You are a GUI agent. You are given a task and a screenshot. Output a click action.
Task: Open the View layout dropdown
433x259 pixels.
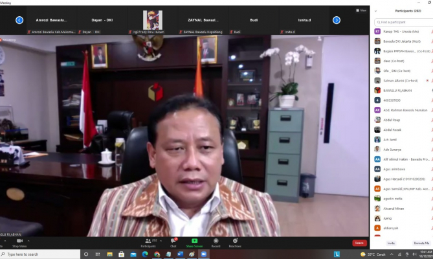tap(361, 10)
